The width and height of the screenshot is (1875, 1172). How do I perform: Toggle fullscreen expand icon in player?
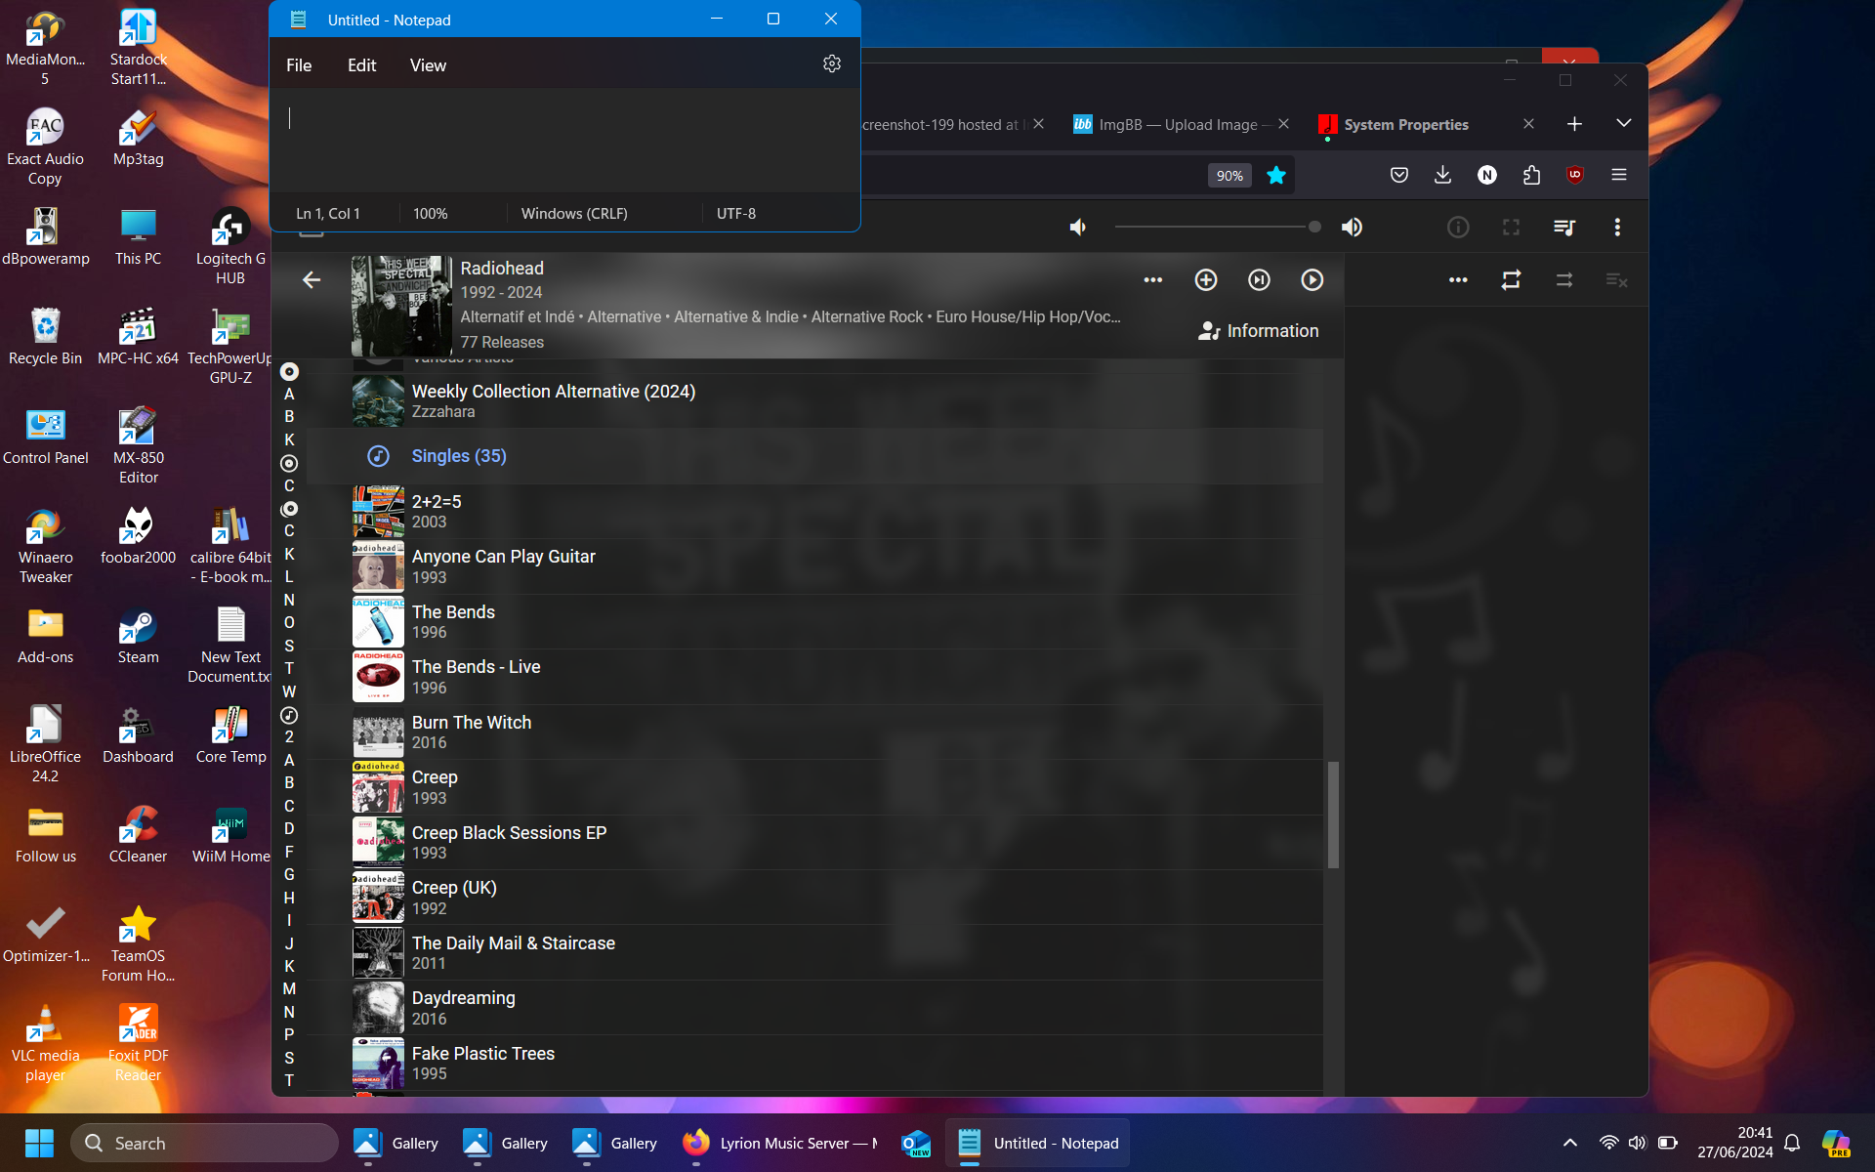pos(1511,228)
